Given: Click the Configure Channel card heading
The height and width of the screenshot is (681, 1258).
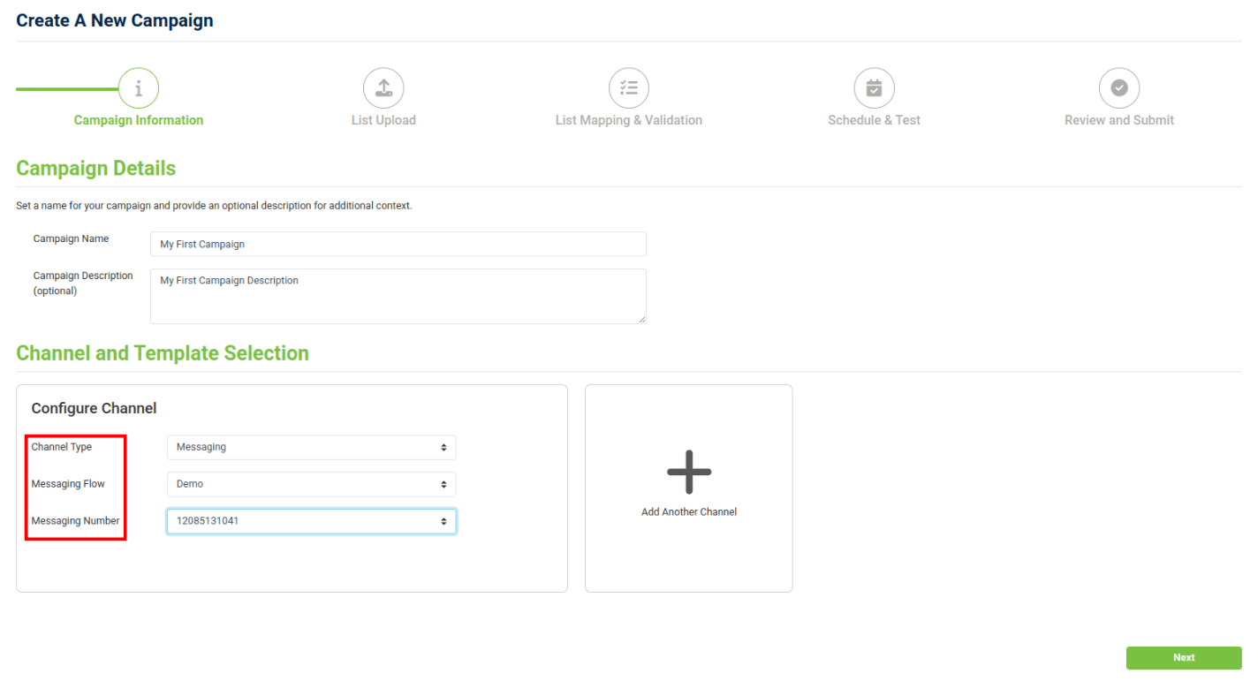Looking at the screenshot, I should pyautogui.click(x=94, y=408).
